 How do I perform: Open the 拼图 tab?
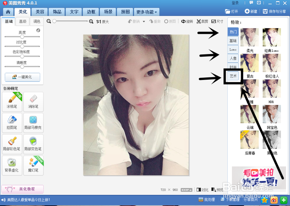coord(125,12)
